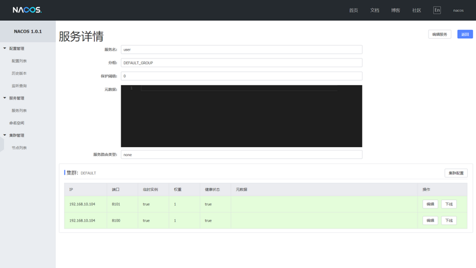Click inside the 元数据 code editor
The image size is (476, 268).
coord(242,116)
